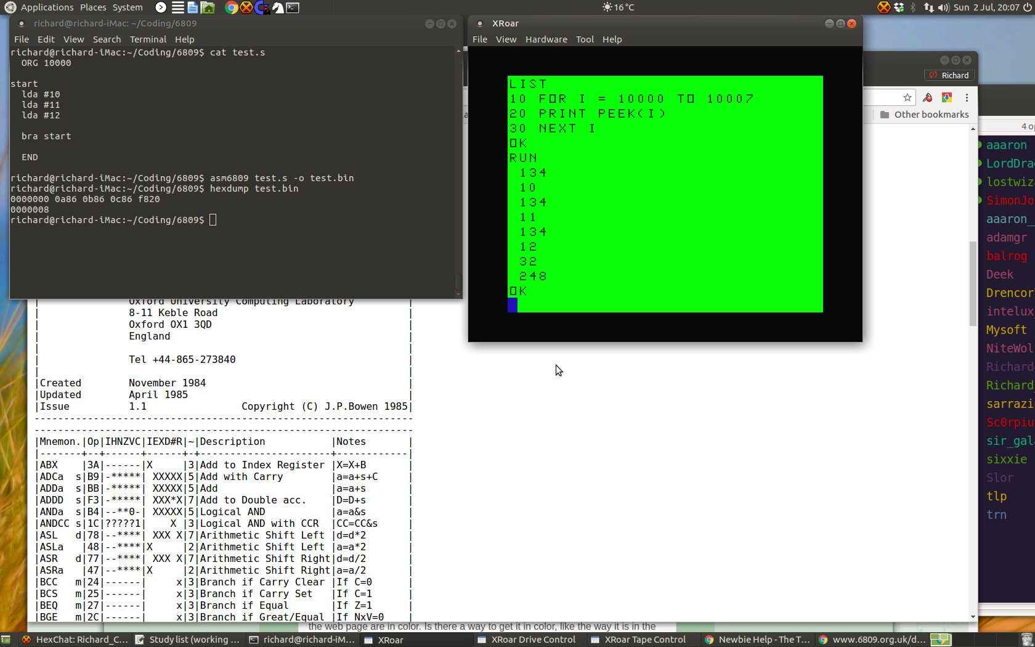Select user Slor in the HexChat user list
The height and width of the screenshot is (647, 1035).
(x=999, y=478)
